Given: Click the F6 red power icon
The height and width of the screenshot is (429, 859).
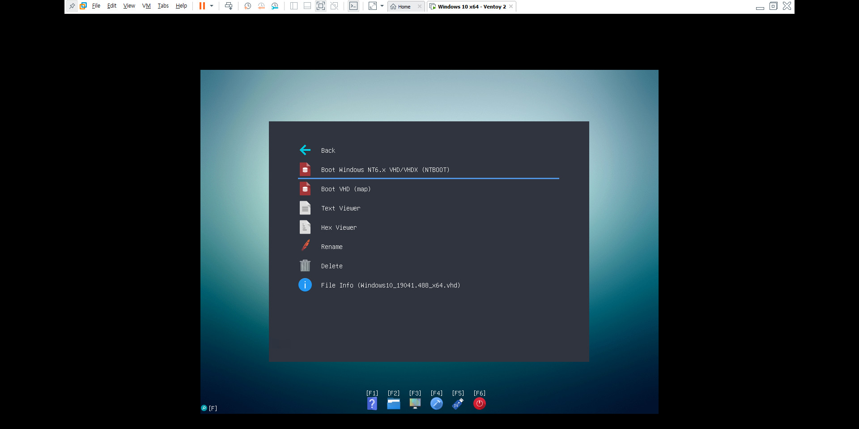Looking at the screenshot, I should [480, 403].
